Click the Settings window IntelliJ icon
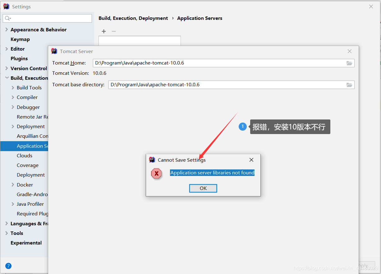 (x=6, y=7)
